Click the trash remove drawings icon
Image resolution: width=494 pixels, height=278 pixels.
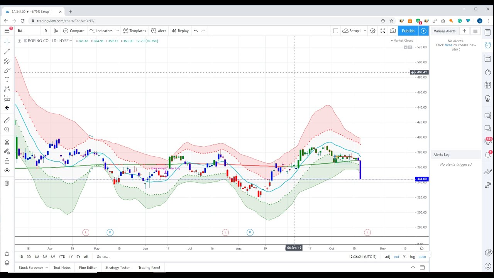(7, 183)
